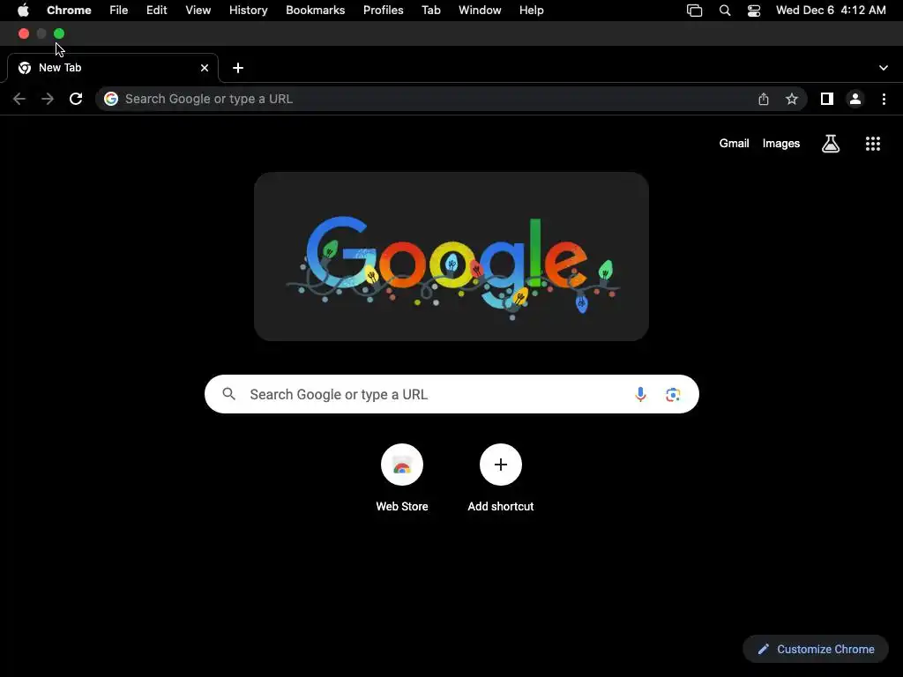Search by image with Google Lens
The image size is (903, 677).
point(673,394)
